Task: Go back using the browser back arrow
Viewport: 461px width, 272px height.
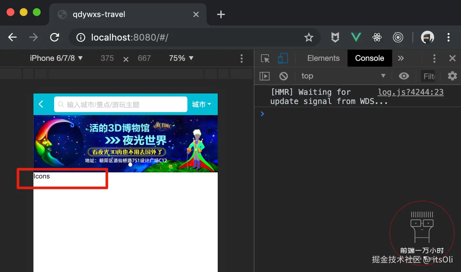Action: [12, 38]
